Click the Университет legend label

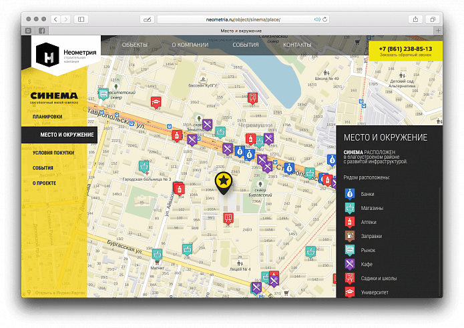[375, 292]
